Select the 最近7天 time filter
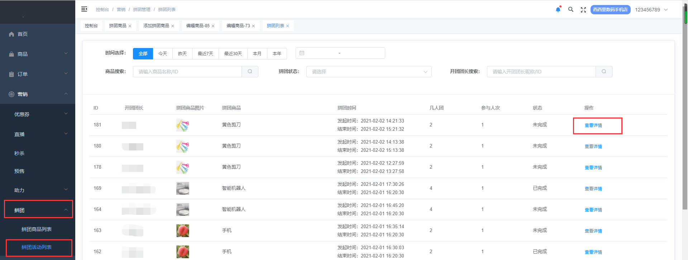This screenshot has width=688, height=260. click(205, 54)
